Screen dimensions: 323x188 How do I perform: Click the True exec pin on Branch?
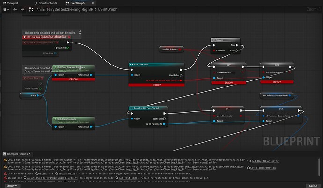click(237, 45)
